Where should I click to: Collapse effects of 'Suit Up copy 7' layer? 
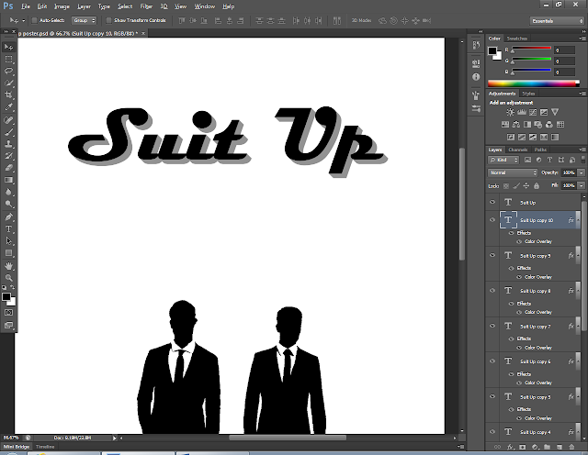point(578,327)
